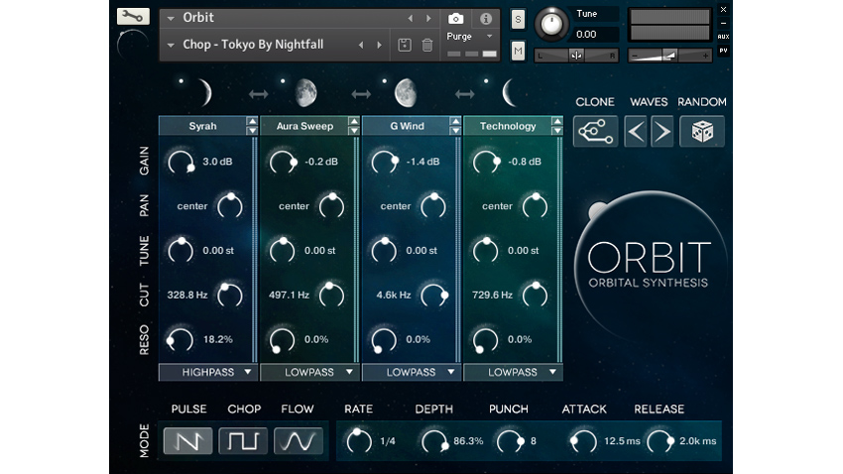Click the G Wind Cut knob at 4.6k Hz
843x474 pixels.
tap(433, 296)
